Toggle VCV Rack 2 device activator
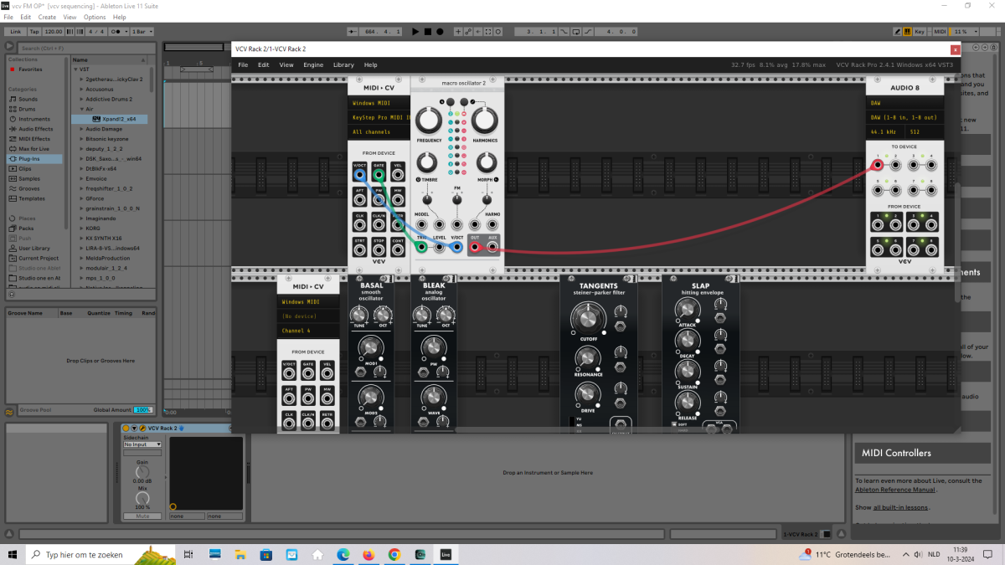This screenshot has width=1005, height=565. [126, 429]
